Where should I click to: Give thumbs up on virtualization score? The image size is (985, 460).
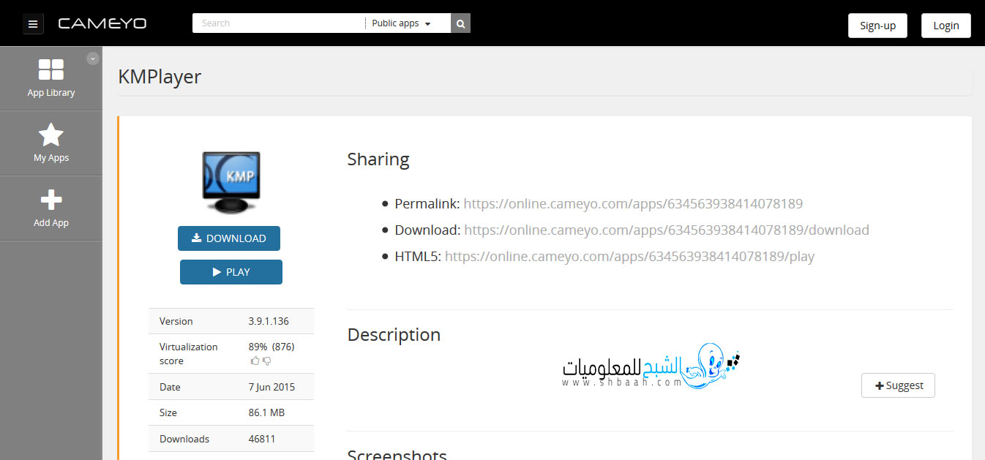coord(255,361)
